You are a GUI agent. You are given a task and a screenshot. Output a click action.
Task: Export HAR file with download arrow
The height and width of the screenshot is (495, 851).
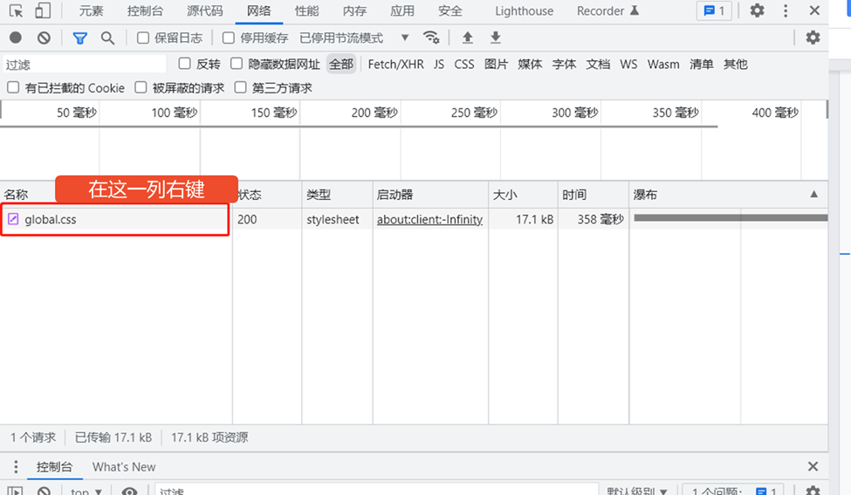pyautogui.click(x=496, y=38)
